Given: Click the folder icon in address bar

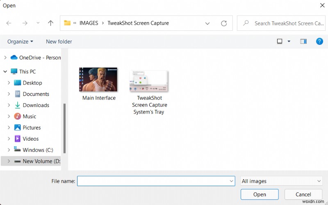Looking at the screenshot, I should (67, 23).
